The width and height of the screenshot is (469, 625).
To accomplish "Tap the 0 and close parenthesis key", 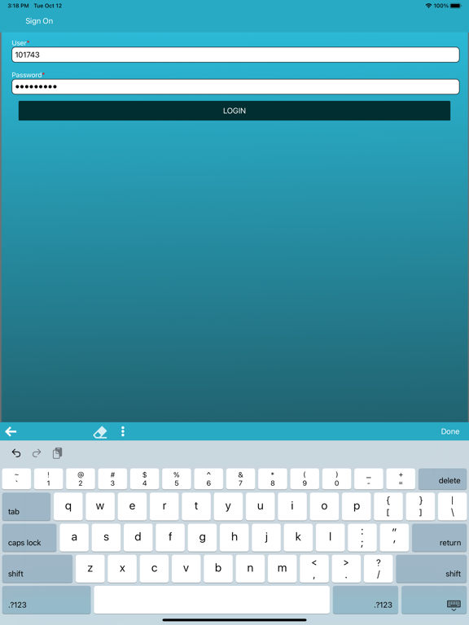I will [x=336, y=479].
